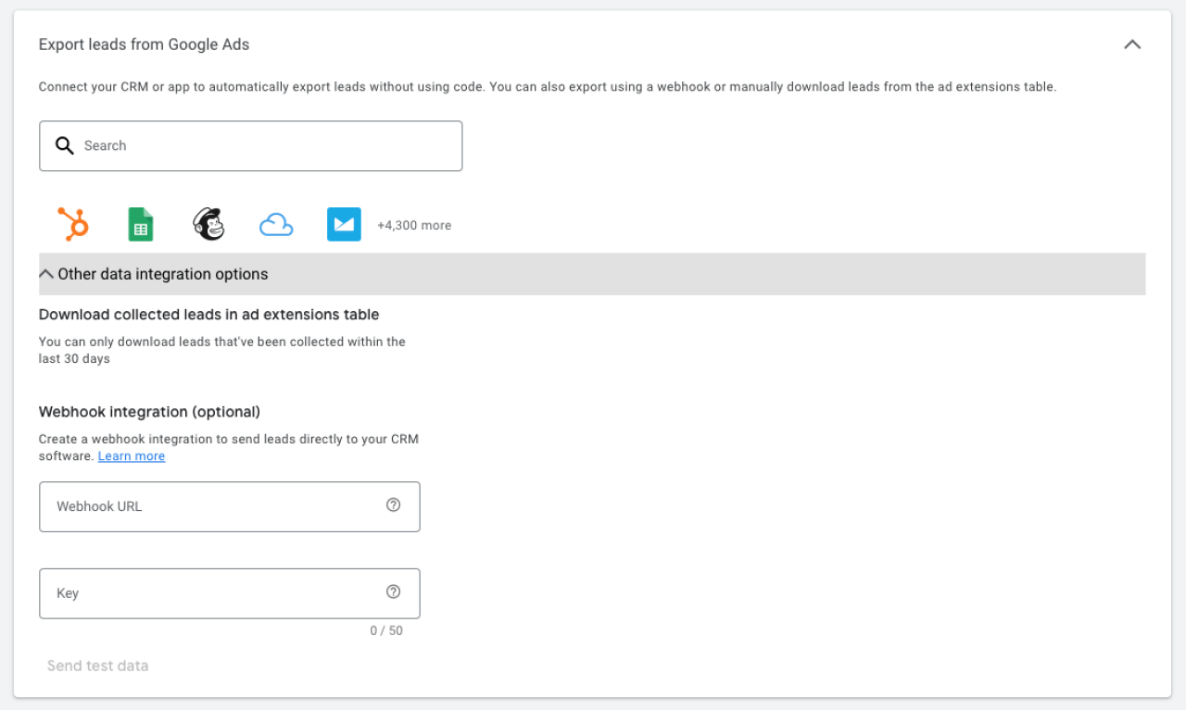
Task: Open help icon in Webhook URL field
Action: coord(393,505)
